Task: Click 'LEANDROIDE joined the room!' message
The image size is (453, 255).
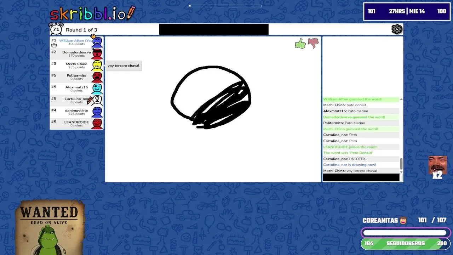Action: (x=350, y=147)
